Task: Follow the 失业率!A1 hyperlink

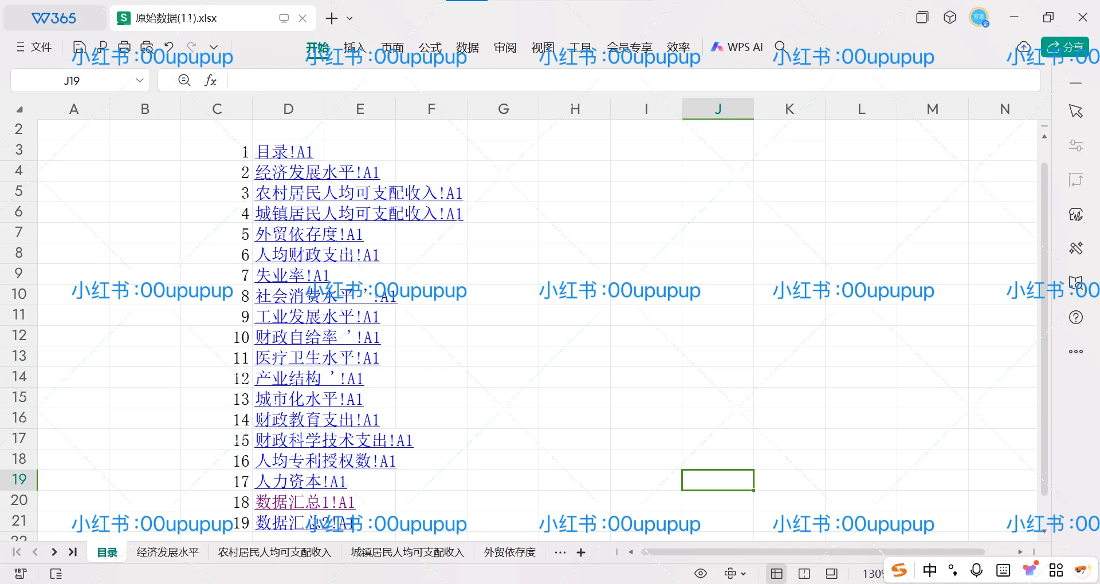Action: 292,275
